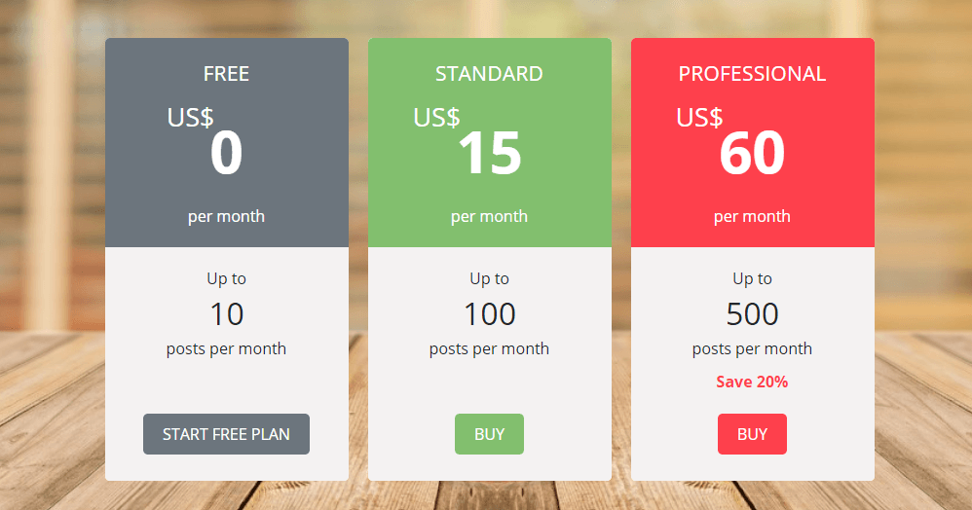Image resolution: width=972 pixels, height=510 pixels.
Task: Click the price 0 on Free card
Action: (x=226, y=153)
